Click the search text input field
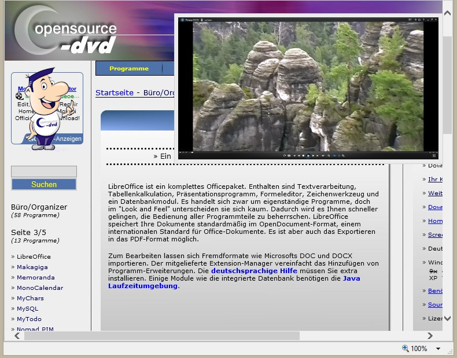 [x=44, y=171]
